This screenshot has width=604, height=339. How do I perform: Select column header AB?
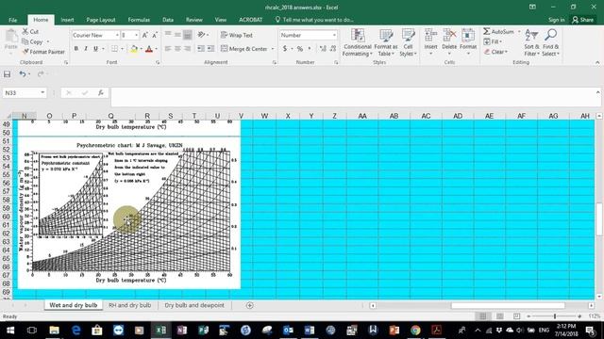(394, 116)
